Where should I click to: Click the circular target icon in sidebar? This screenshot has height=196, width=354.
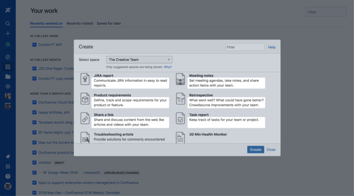click(8, 86)
